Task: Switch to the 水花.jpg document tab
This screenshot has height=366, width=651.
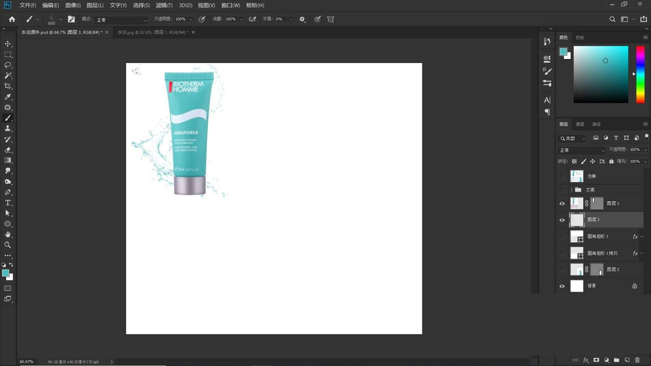Action: click(x=153, y=32)
